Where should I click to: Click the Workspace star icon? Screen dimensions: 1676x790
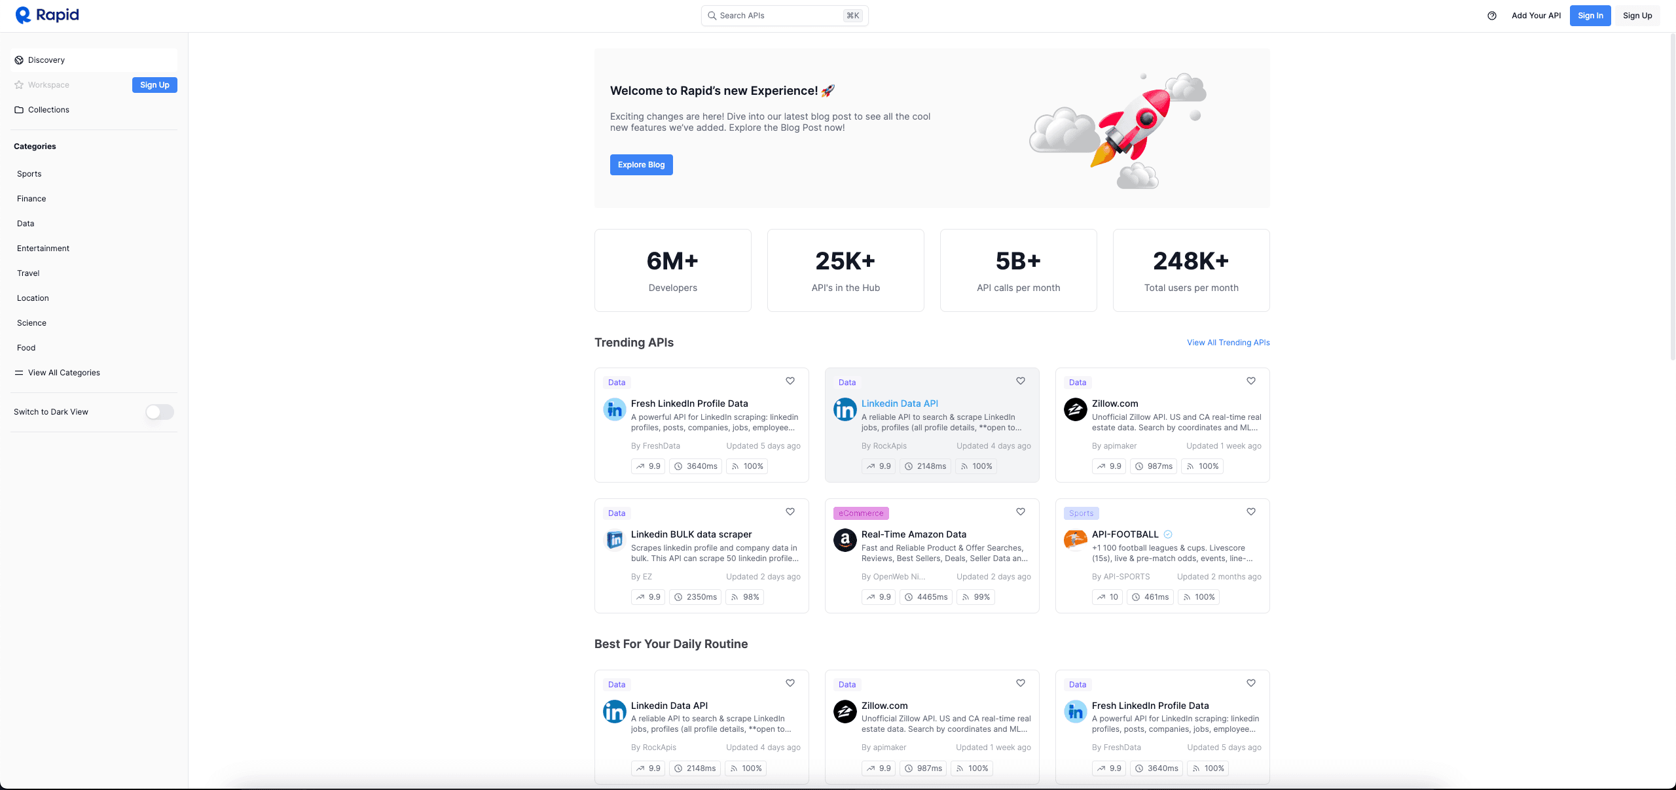[19, 85]
